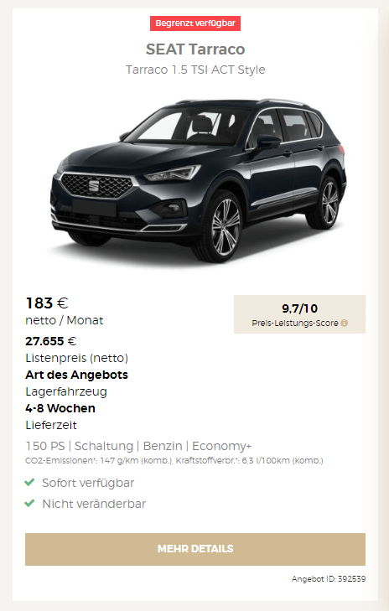Click the 150 PS Schaltung Benzin specs line

(139, 446)
